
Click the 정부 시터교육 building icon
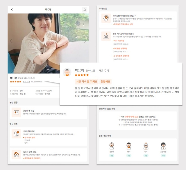(105, 36)
